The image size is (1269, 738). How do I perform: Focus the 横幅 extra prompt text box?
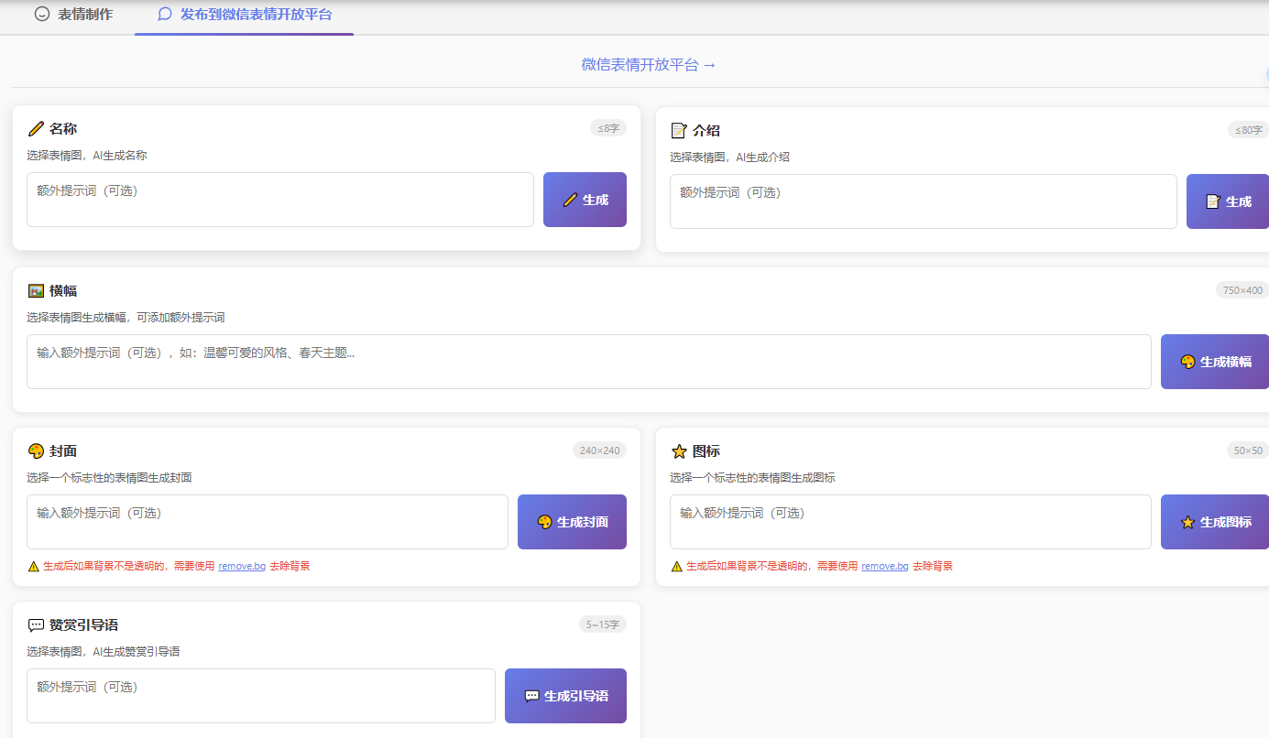point(588,362)
